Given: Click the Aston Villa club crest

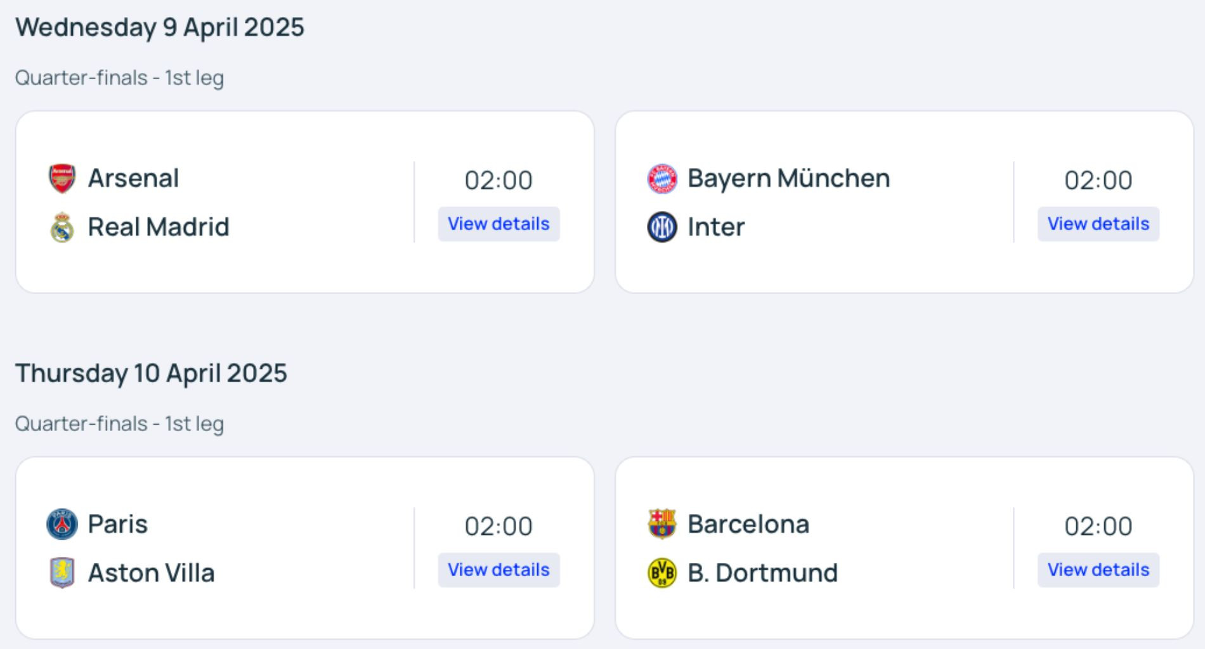Looking at the screenshot, I should pos(62,573).
